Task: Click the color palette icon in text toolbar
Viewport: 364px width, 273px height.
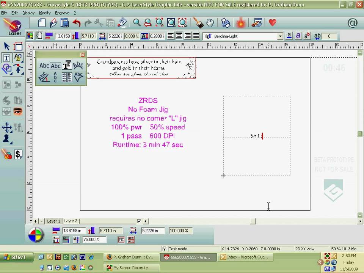Action: click(30, 36)
